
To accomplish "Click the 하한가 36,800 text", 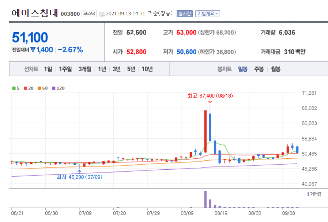I will pyautogui.click(x=217, y=52).
